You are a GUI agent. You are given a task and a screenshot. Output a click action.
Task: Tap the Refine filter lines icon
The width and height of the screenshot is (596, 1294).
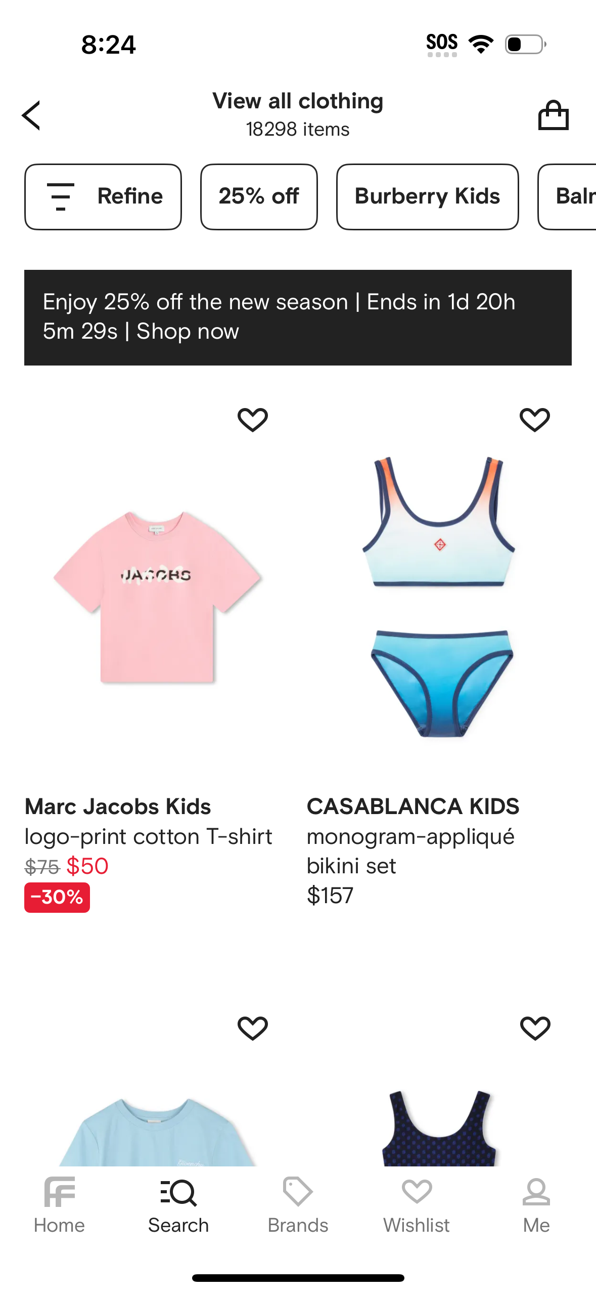pyautogui.click(x=61, y=196)
